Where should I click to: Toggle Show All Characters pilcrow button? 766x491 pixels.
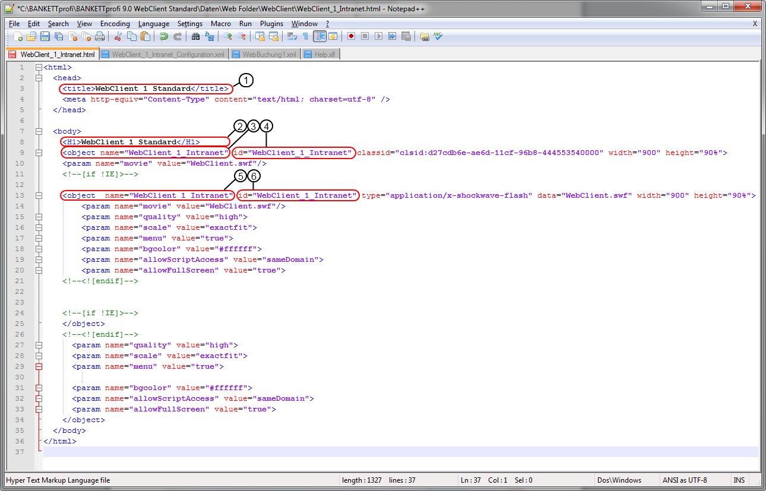pyautogui.click(x=305, y=37)
